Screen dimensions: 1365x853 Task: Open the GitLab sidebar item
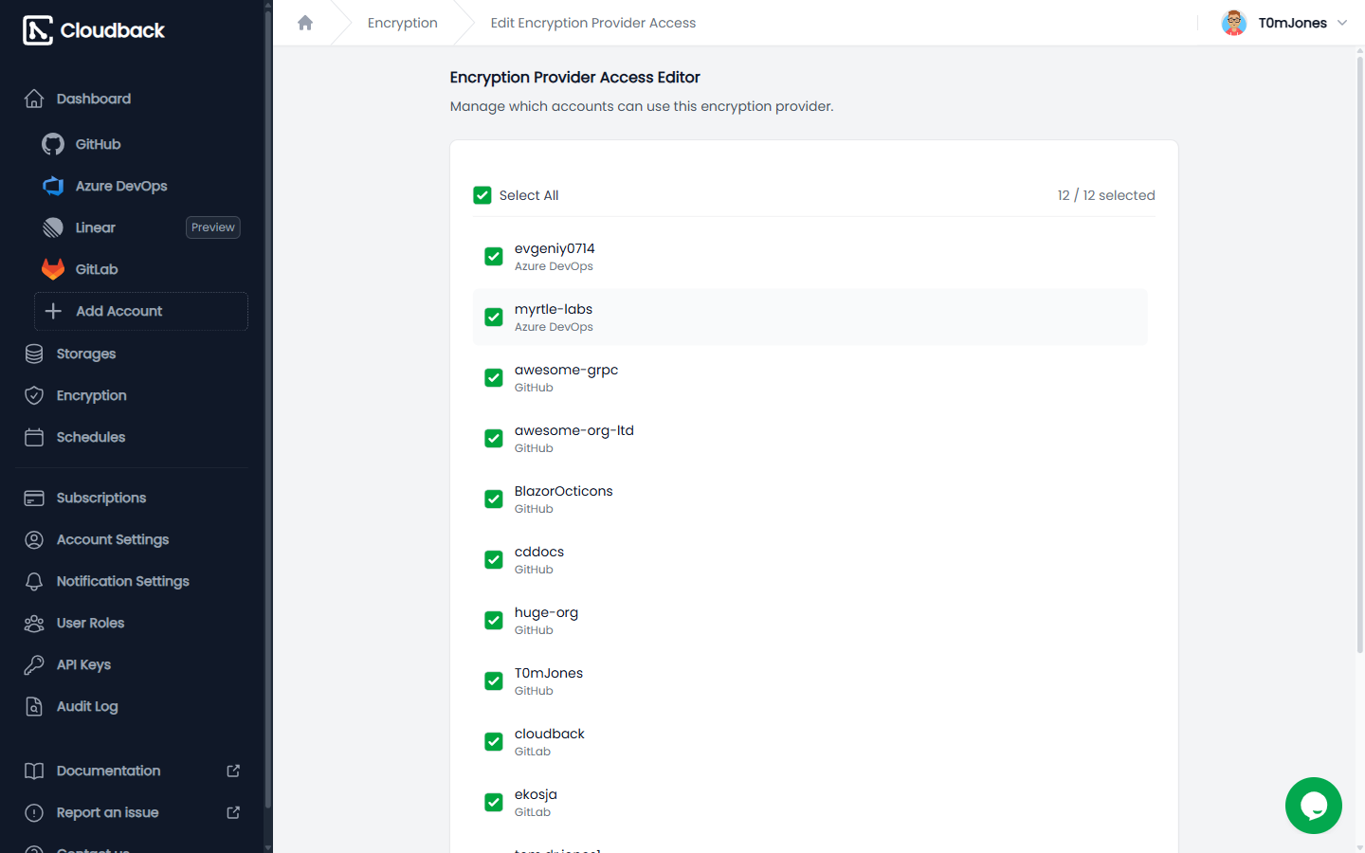140,269
